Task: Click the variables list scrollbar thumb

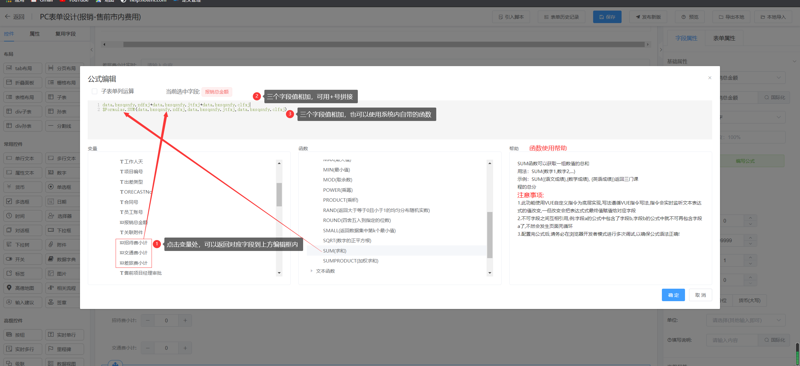Action: (x=279, y=195)
